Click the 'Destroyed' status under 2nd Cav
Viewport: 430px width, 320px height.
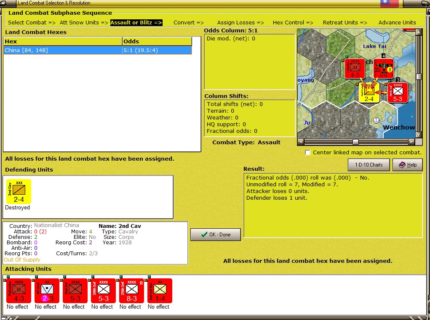(17, 207)
